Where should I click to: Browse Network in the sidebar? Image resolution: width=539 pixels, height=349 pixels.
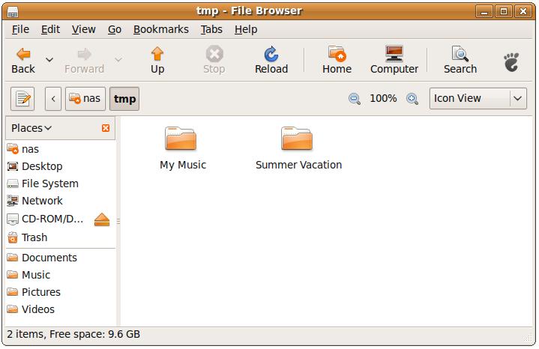pyautogui.click(x=61, y=201)
